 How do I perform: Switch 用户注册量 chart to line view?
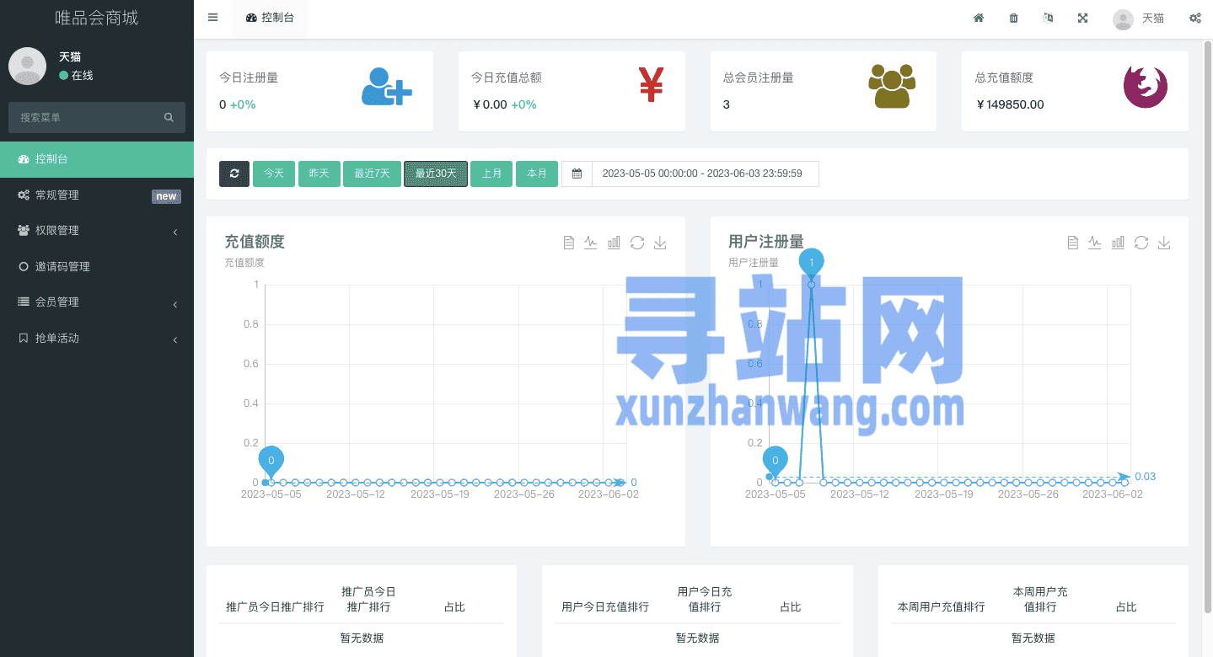click(1095, 243)
